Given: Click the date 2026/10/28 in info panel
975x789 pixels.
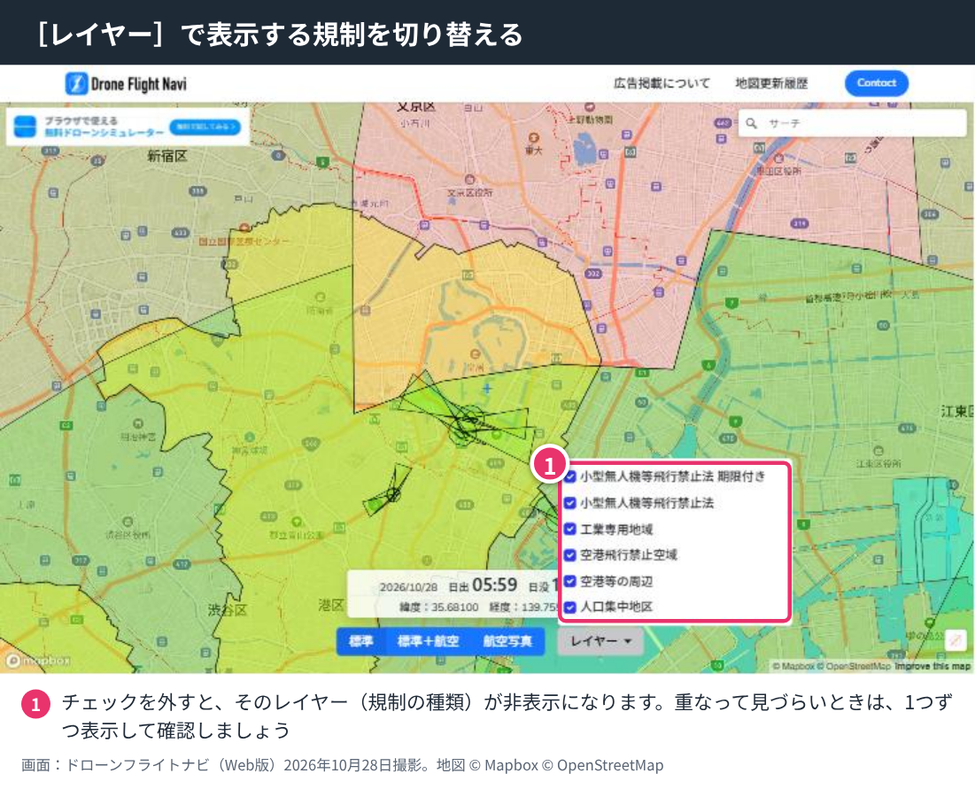Looking at the screenshot, I should pyautogui.click(x=408, y=587).
